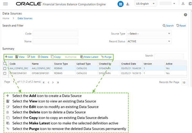
Task: Click the Home breadcrumb link
Action: pyautogui.click(x=6, y=18)
